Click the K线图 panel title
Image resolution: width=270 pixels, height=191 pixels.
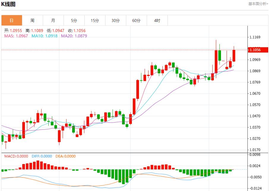point(8,4)
